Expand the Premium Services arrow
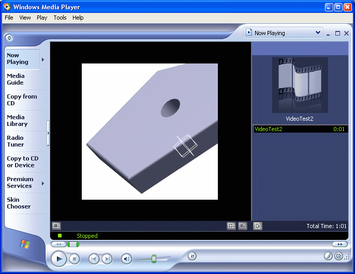The image size is (355, 274). 43,183
